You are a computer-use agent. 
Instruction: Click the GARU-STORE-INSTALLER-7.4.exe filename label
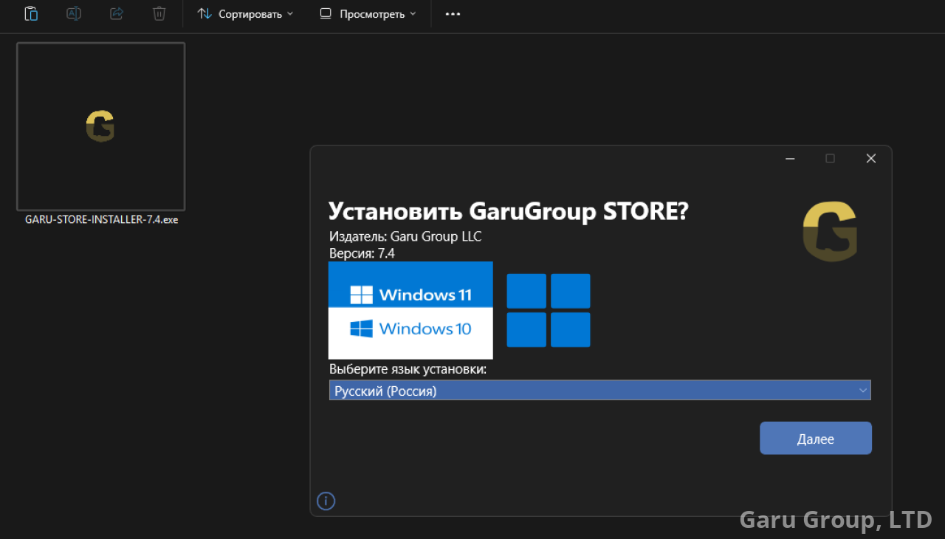pos(101,219)
